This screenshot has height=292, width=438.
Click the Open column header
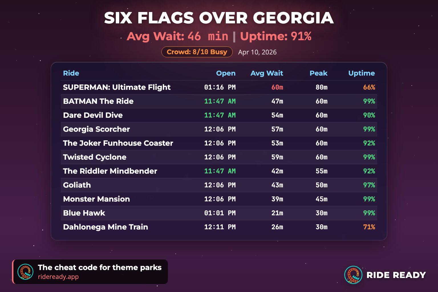226,73
